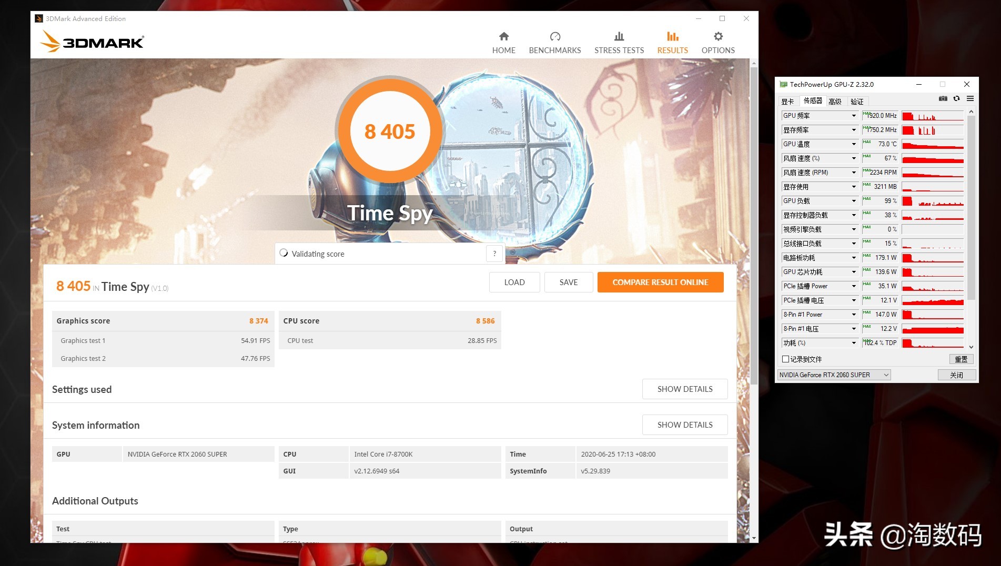Click the 2234 RPM fan speed value
The height and width of the screenshot is (566, 1001).
(883, 173)
